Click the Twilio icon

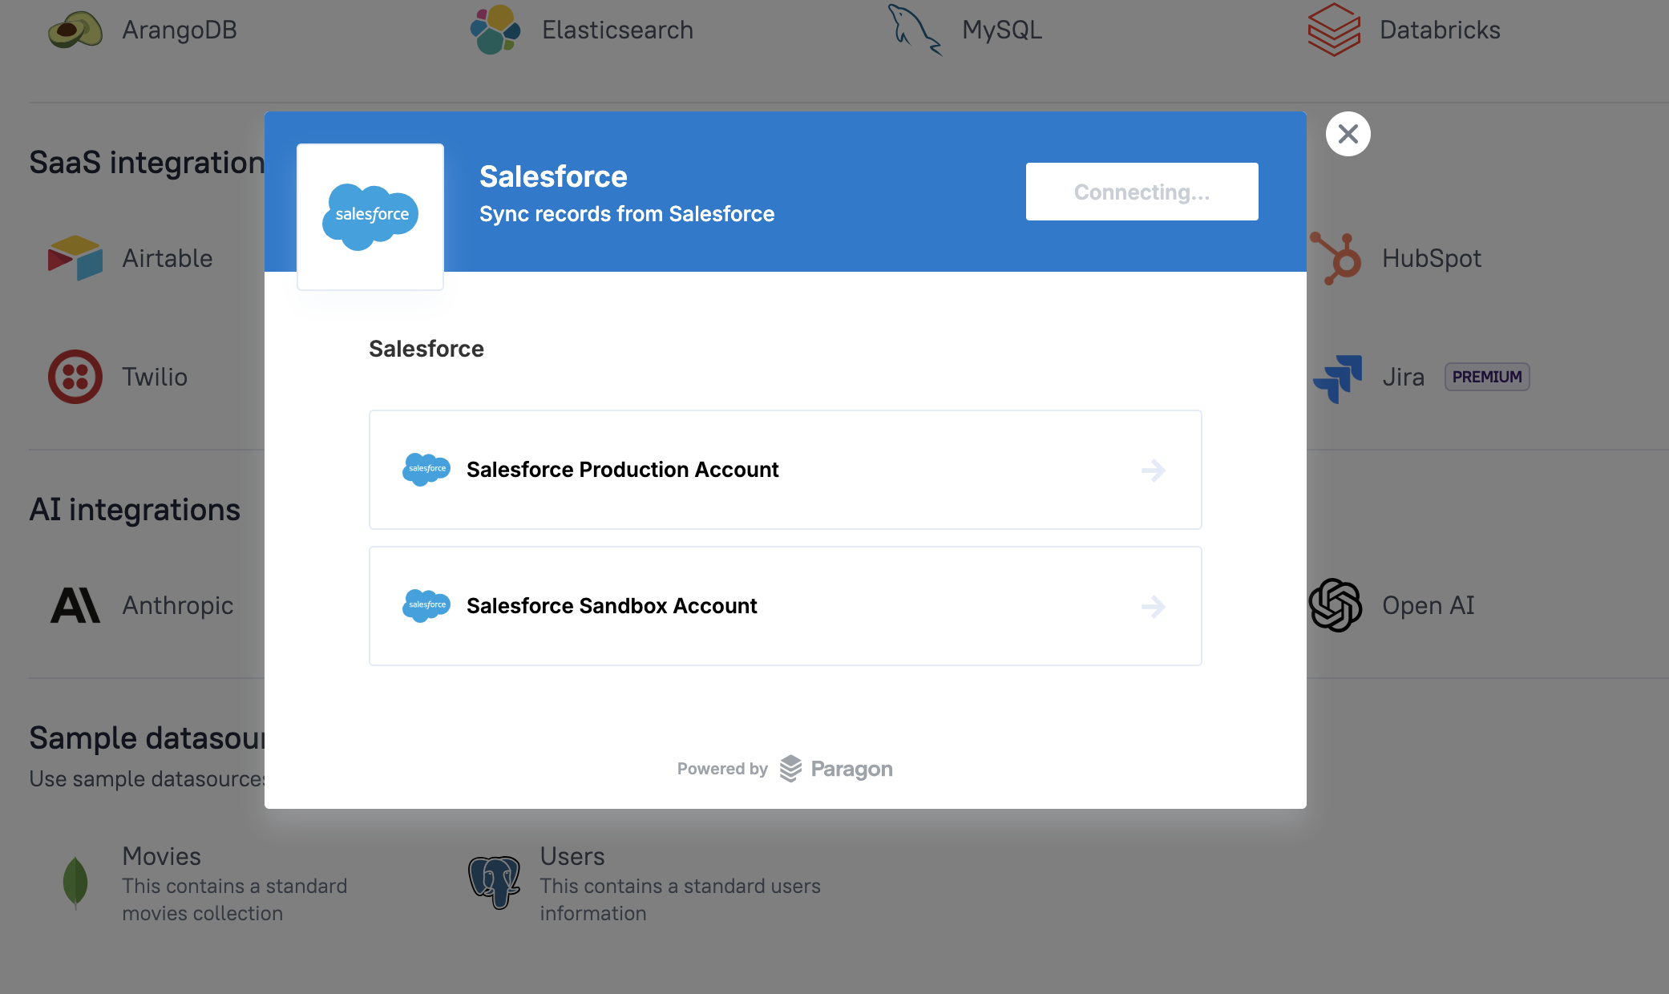click(x=76, y=377)
